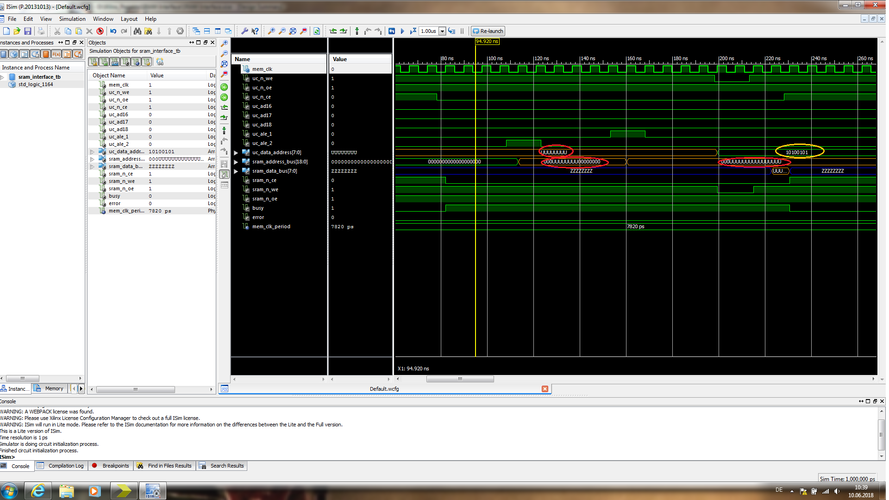Expand sram_address row in Objects list

pos(92,159)
